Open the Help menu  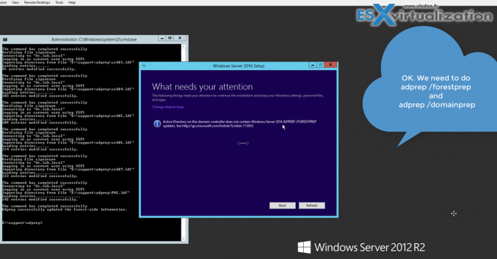click(72, 2)
